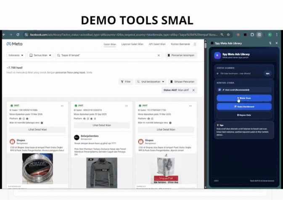Open the Semua iklan category dropdown
The height and width of the screenshot is (200, 283).
tap(40, 55)
